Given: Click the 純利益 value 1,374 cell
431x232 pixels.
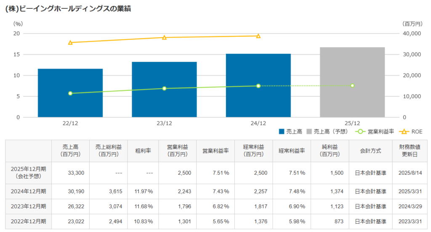Looking at the screenshot, I should (x=330, y=191).
